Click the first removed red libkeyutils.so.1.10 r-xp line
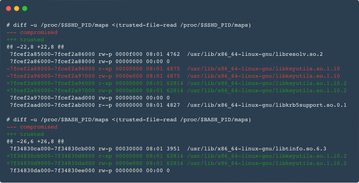Viewport: 359px width, 183px height. coord(173,69)
